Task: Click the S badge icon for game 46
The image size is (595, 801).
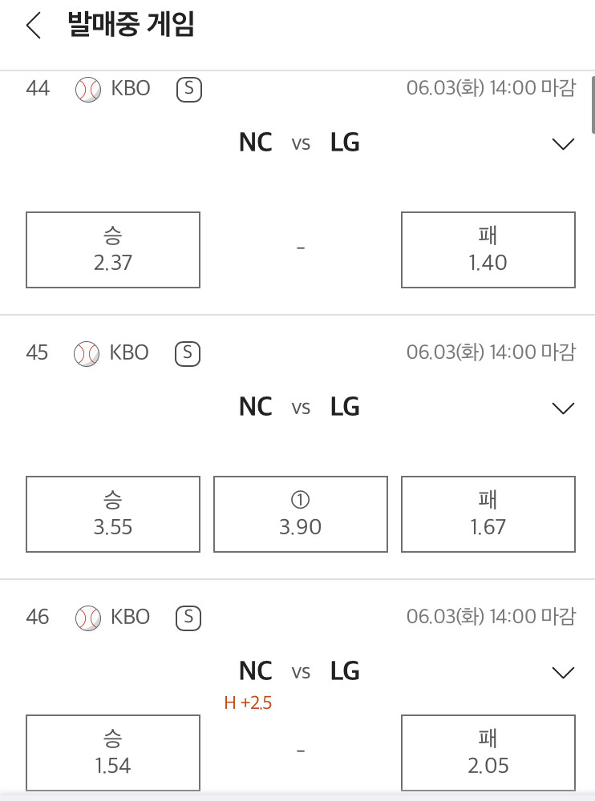Action: click(187, 618)
